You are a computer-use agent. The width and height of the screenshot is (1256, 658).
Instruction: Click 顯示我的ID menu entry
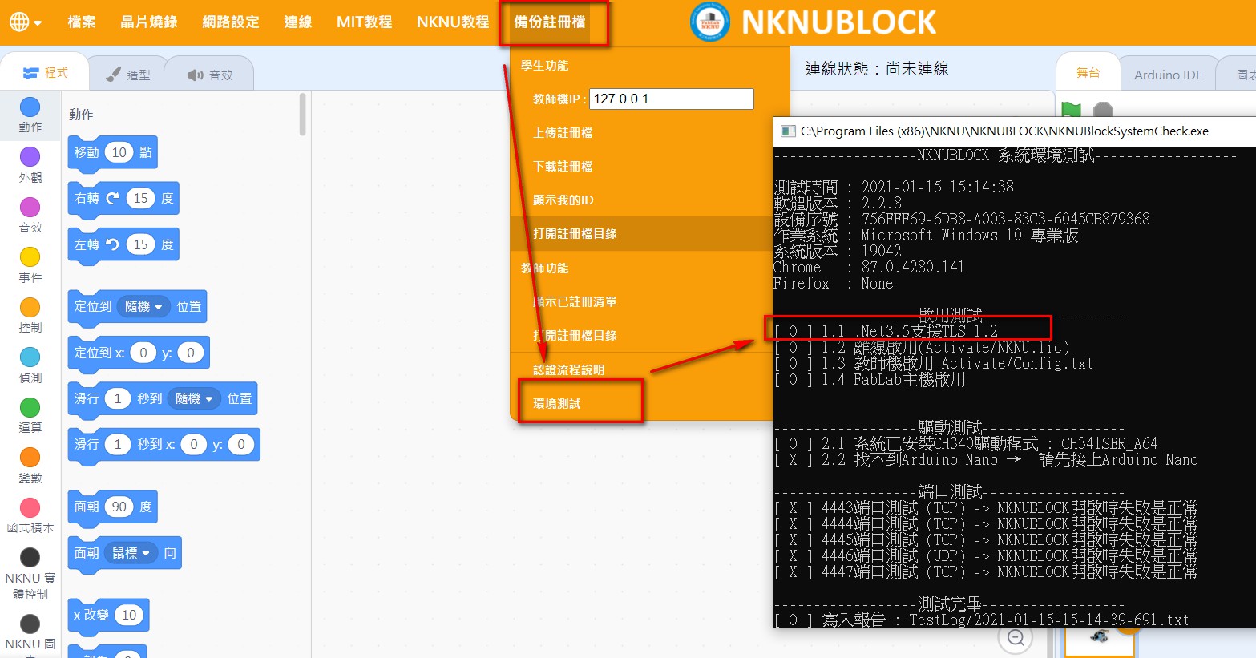(x=563, y=200)
